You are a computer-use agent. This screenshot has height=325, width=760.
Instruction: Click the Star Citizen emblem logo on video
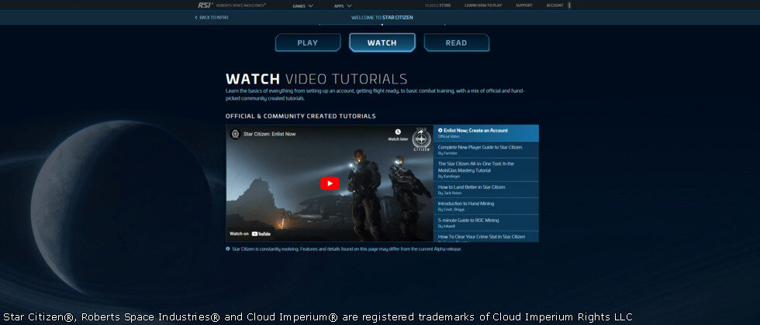[421, 140]
